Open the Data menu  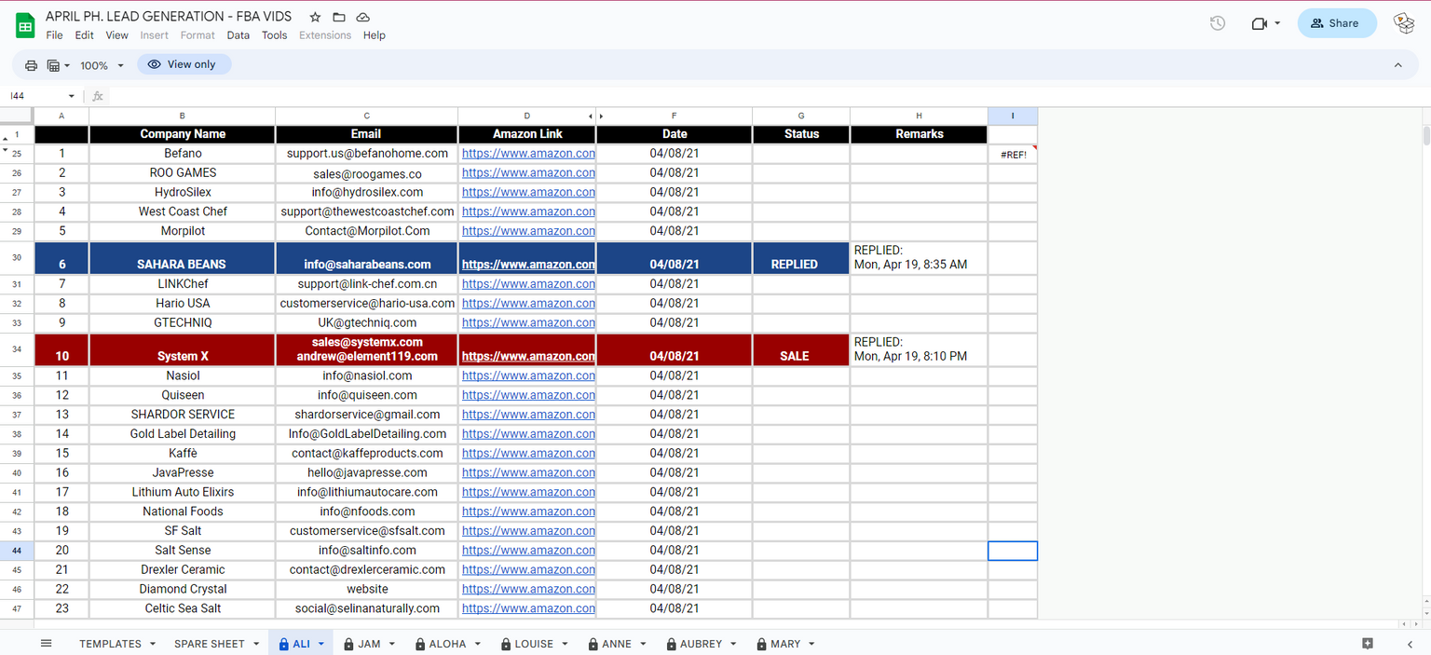[238, 35]
